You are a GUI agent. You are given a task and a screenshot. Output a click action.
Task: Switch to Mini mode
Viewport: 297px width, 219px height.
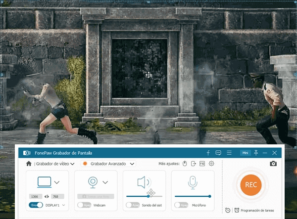point(246,153)
